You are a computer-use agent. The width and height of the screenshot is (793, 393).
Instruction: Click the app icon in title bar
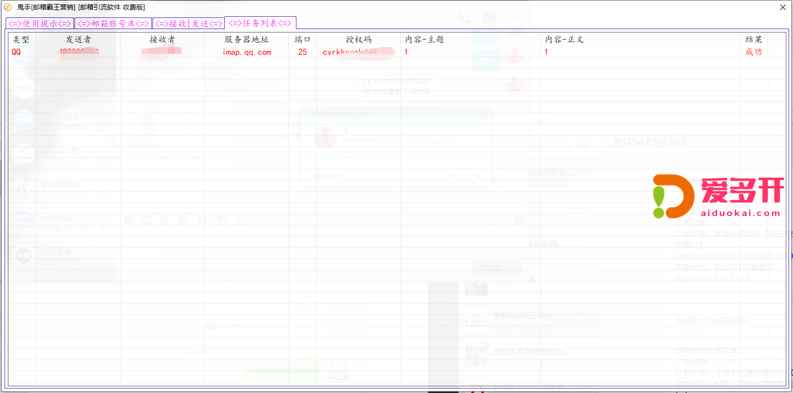8,7
